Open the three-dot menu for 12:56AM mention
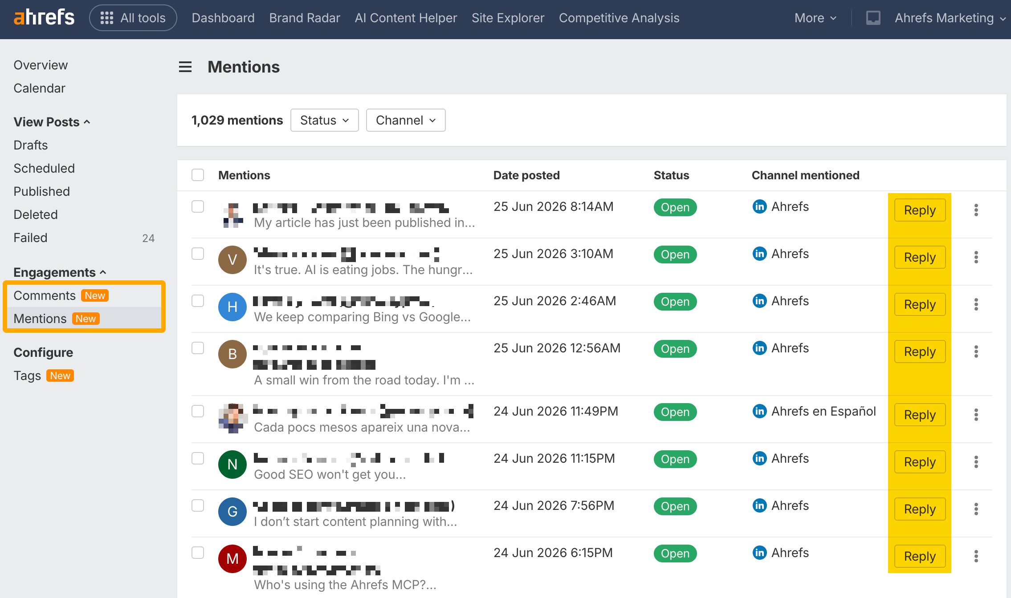Image resolution: width=1011 pixels, height=598 pixels. coord(976,352)
